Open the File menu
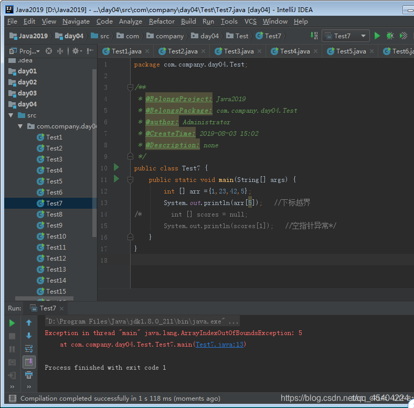Image resolution: width=414 pixels, height=408 pixels. point(12,22)
